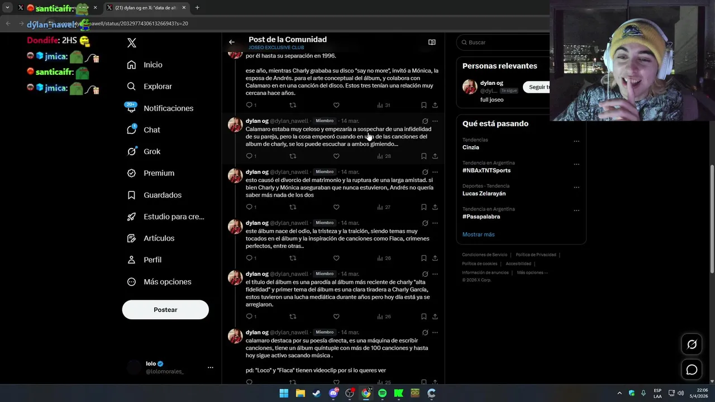Image resolution: width=715 pixels, height=402 pixels.
Task: Open Chat from the sidebar
Action: [x=143, y=130]
